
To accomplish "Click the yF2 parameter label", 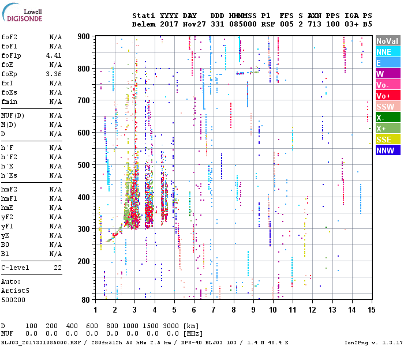I will pos(7,217).
